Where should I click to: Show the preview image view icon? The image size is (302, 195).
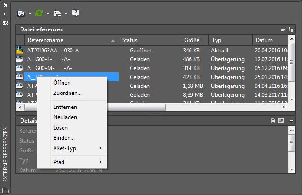281,121
